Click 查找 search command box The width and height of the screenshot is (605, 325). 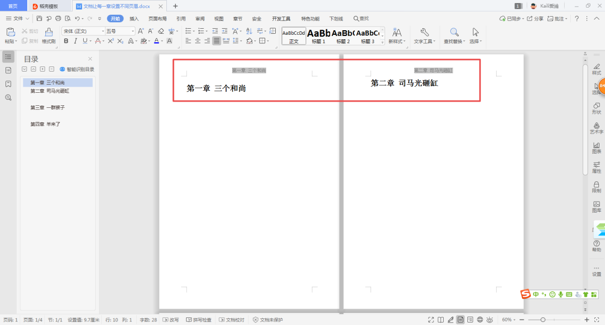pyautogui.click(x=361, y=19)
